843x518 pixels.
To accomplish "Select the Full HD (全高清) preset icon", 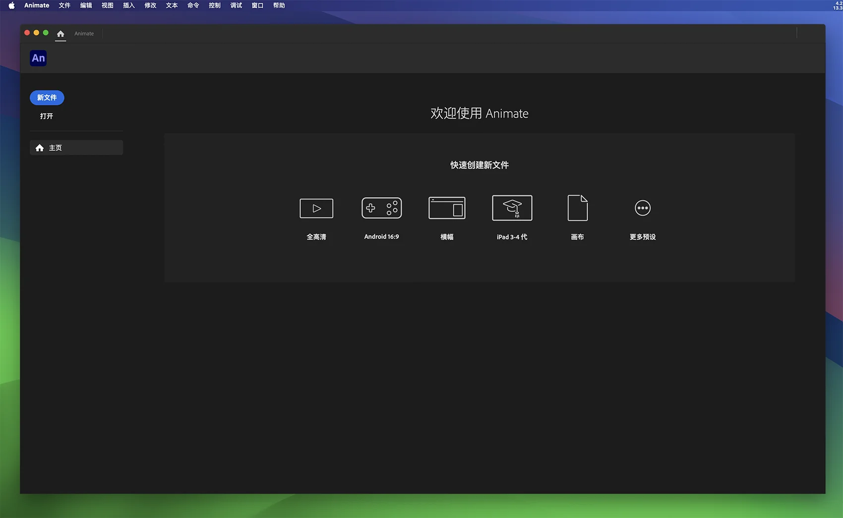I will (x=316, y=208).
